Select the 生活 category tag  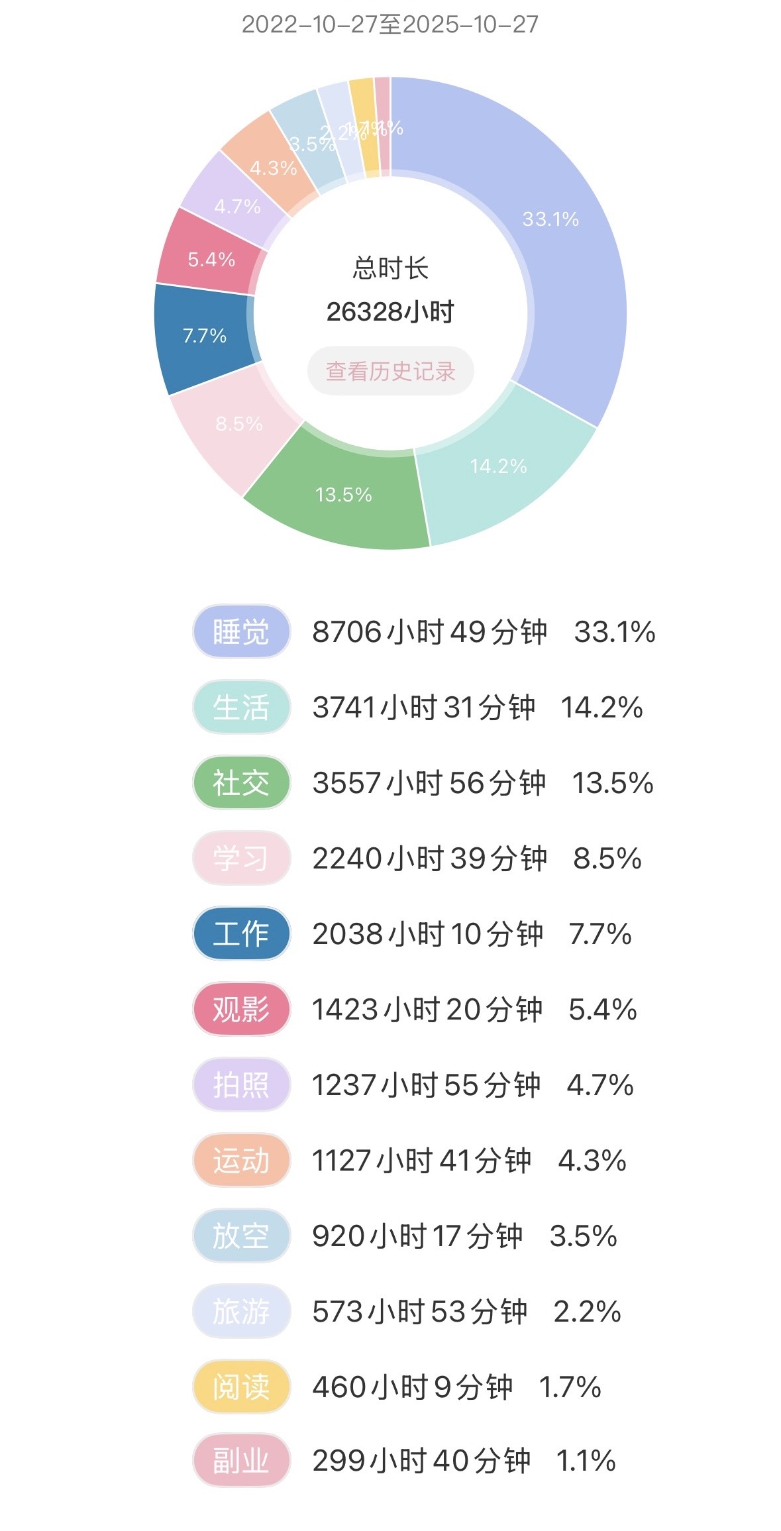pos(241,707)
